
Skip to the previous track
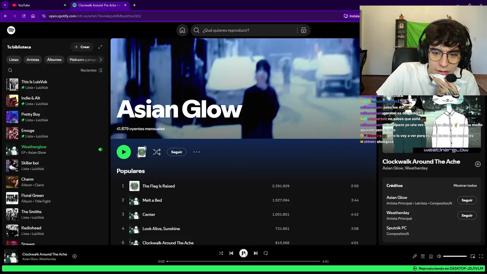click(231, 253)
